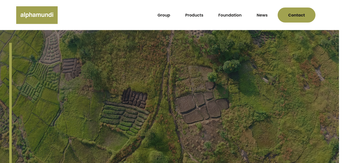Open the News section
This screenshot has width=342, height=163.
(262, 15)
